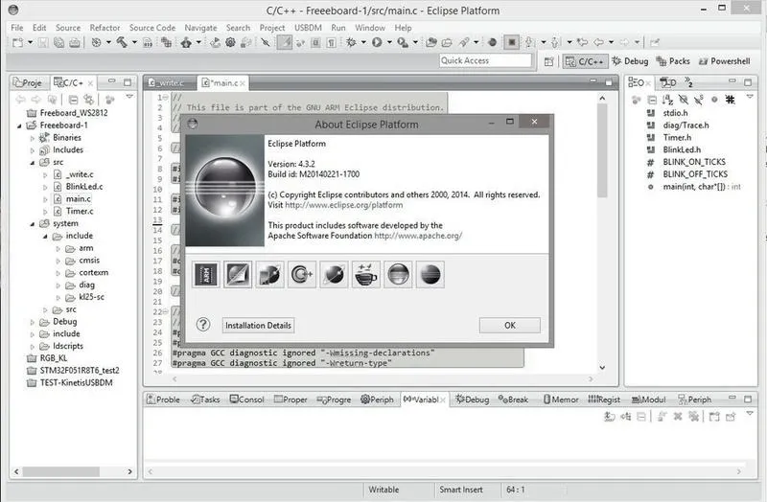Open the USBDM menu
Screen dimensions: 767x502
[x=308, y=28]
